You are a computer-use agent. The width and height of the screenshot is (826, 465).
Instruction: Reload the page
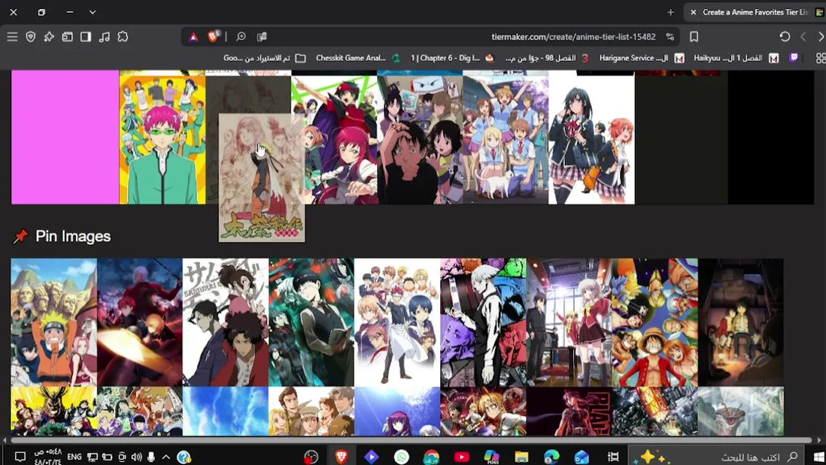[785, 37]
